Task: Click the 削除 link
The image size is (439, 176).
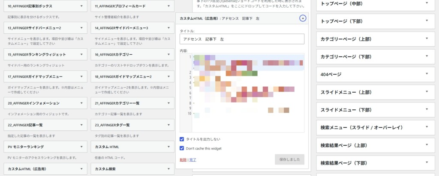Action: coord(183,160)
